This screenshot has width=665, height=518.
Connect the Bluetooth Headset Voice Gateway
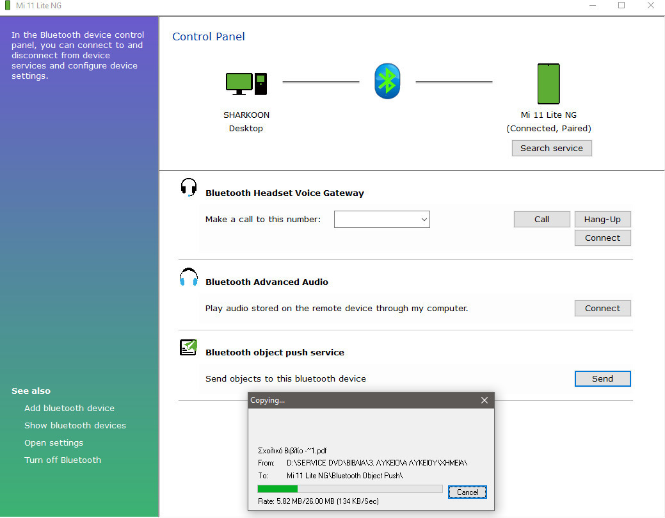[x=602, y=238]
